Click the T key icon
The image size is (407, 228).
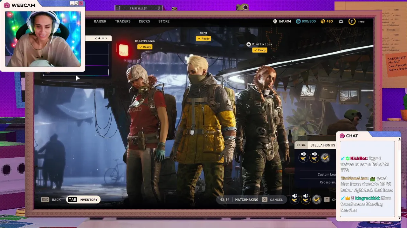point(327,199)
